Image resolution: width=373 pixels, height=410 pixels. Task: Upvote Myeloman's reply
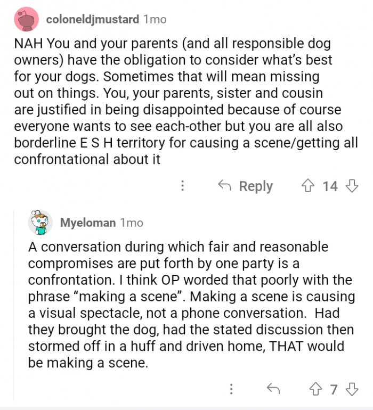pyautogui.click(x=316, y=389)
